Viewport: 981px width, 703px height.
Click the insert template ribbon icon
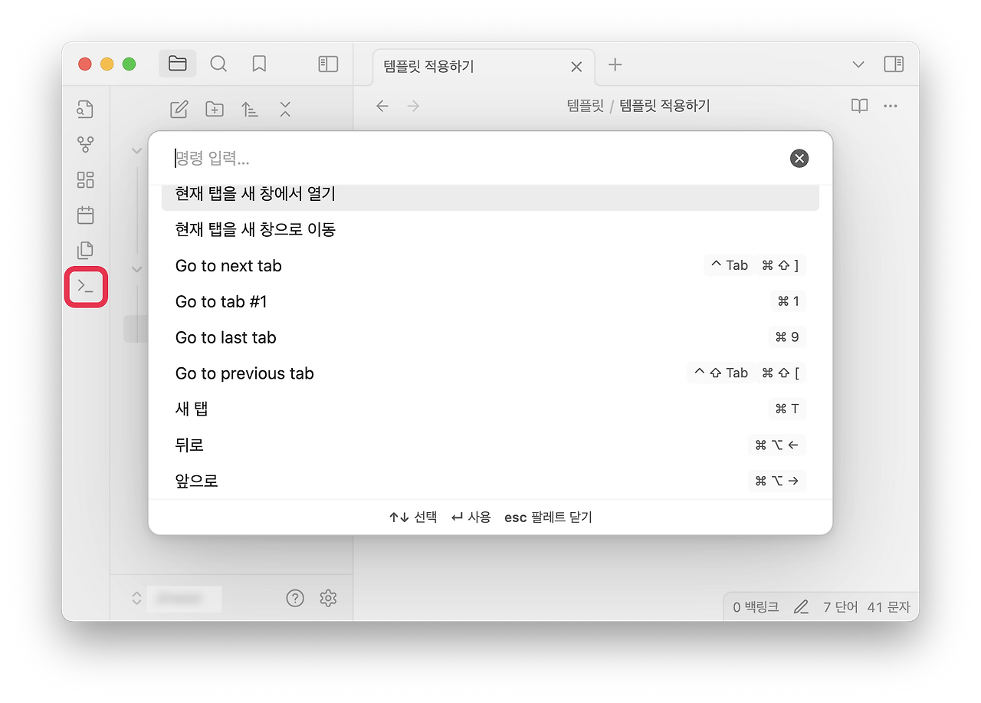[85, 250]
